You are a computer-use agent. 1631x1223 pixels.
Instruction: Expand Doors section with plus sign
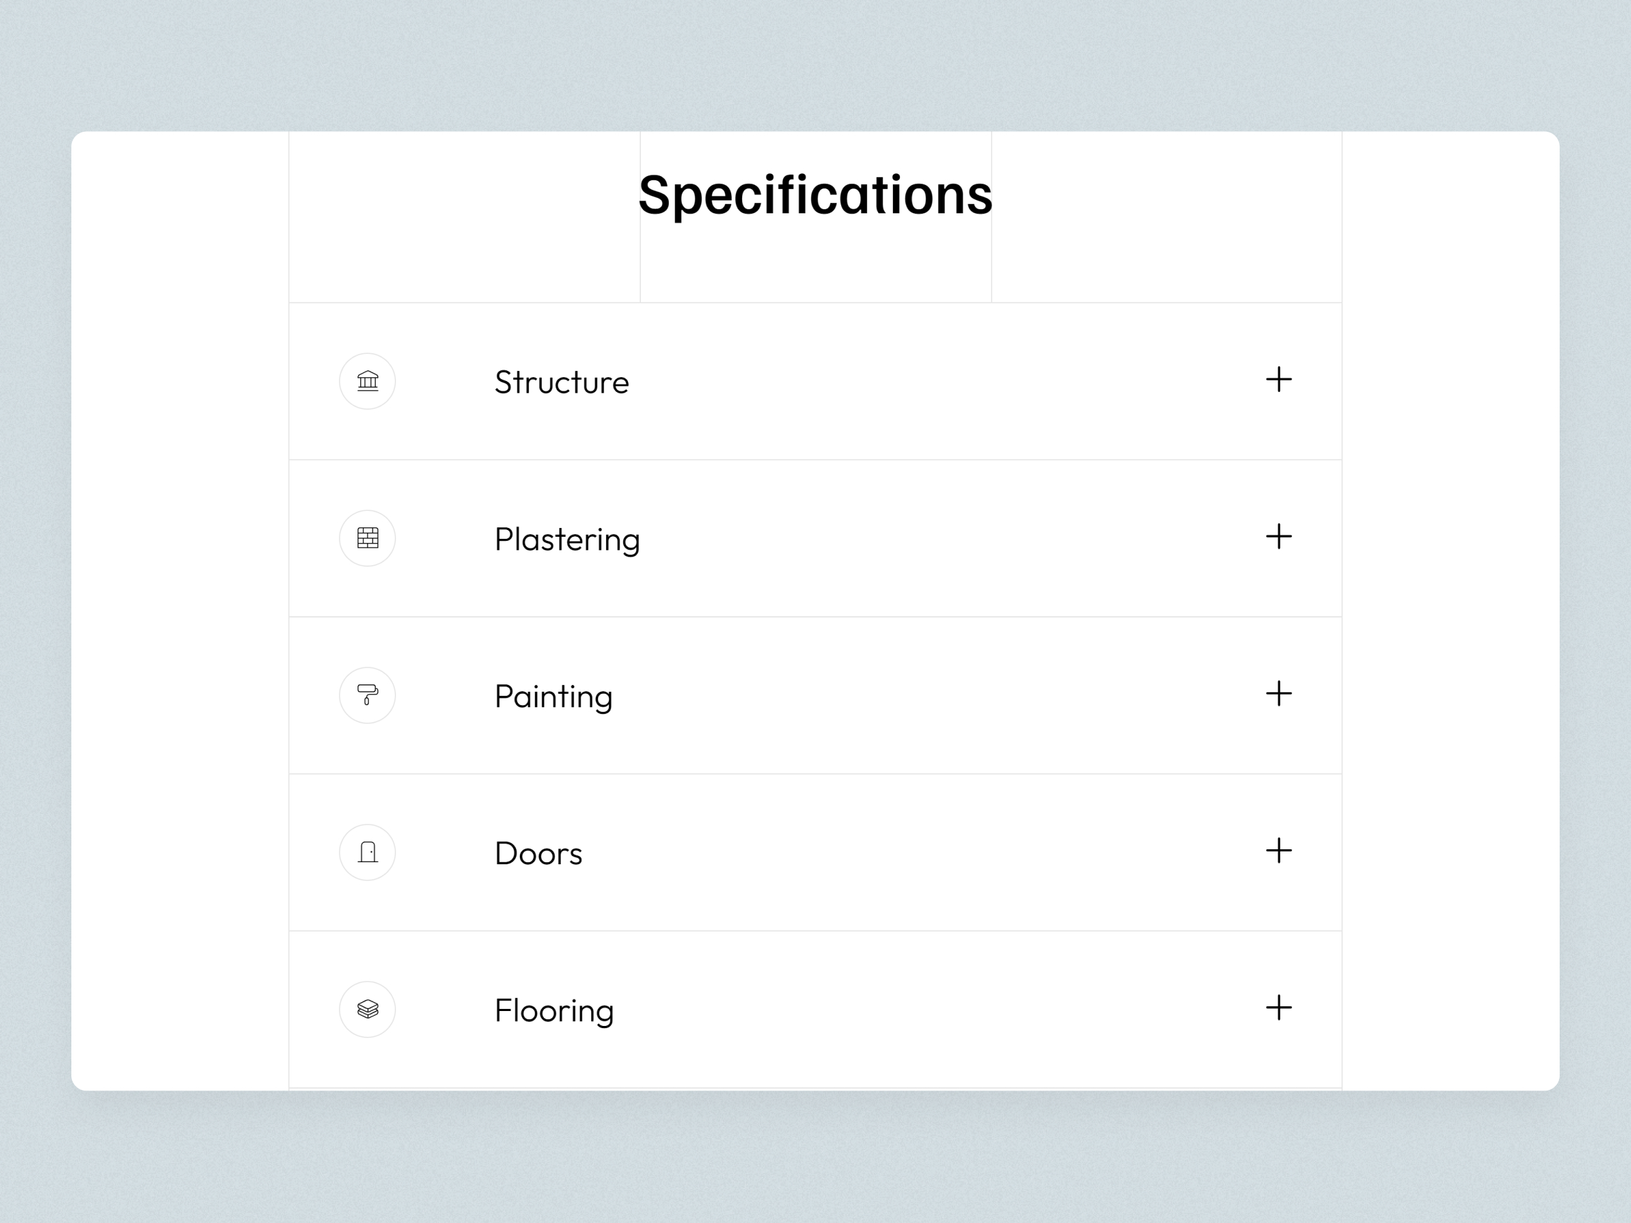pos(1278,851)
